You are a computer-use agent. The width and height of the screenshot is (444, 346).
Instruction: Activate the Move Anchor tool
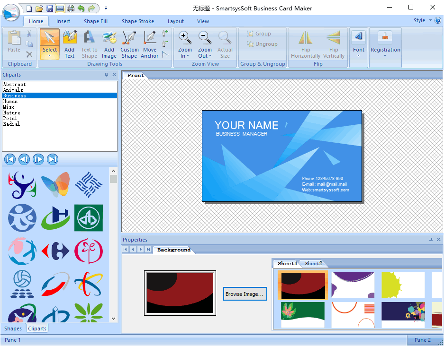pos(149,43)
